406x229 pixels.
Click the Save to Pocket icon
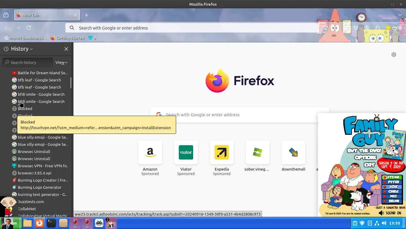[356, 28]
